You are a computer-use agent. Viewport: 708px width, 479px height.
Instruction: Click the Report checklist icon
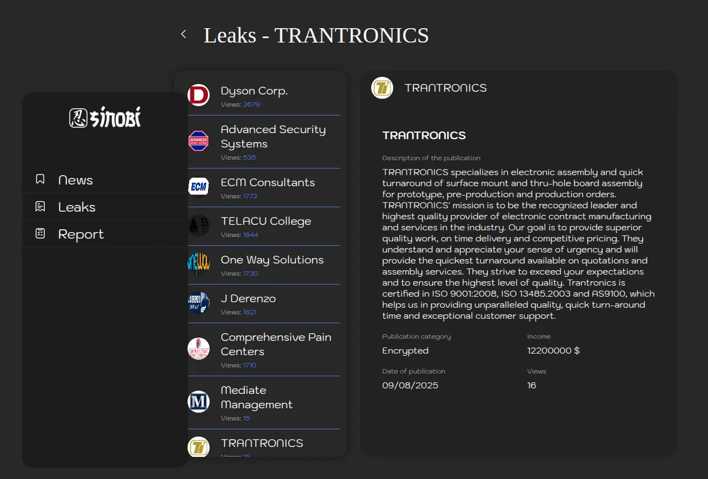40,234
